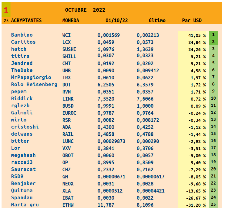Click the dark green rank 1 cell
This screenshot has width=226, height=211.
[213, 34]
